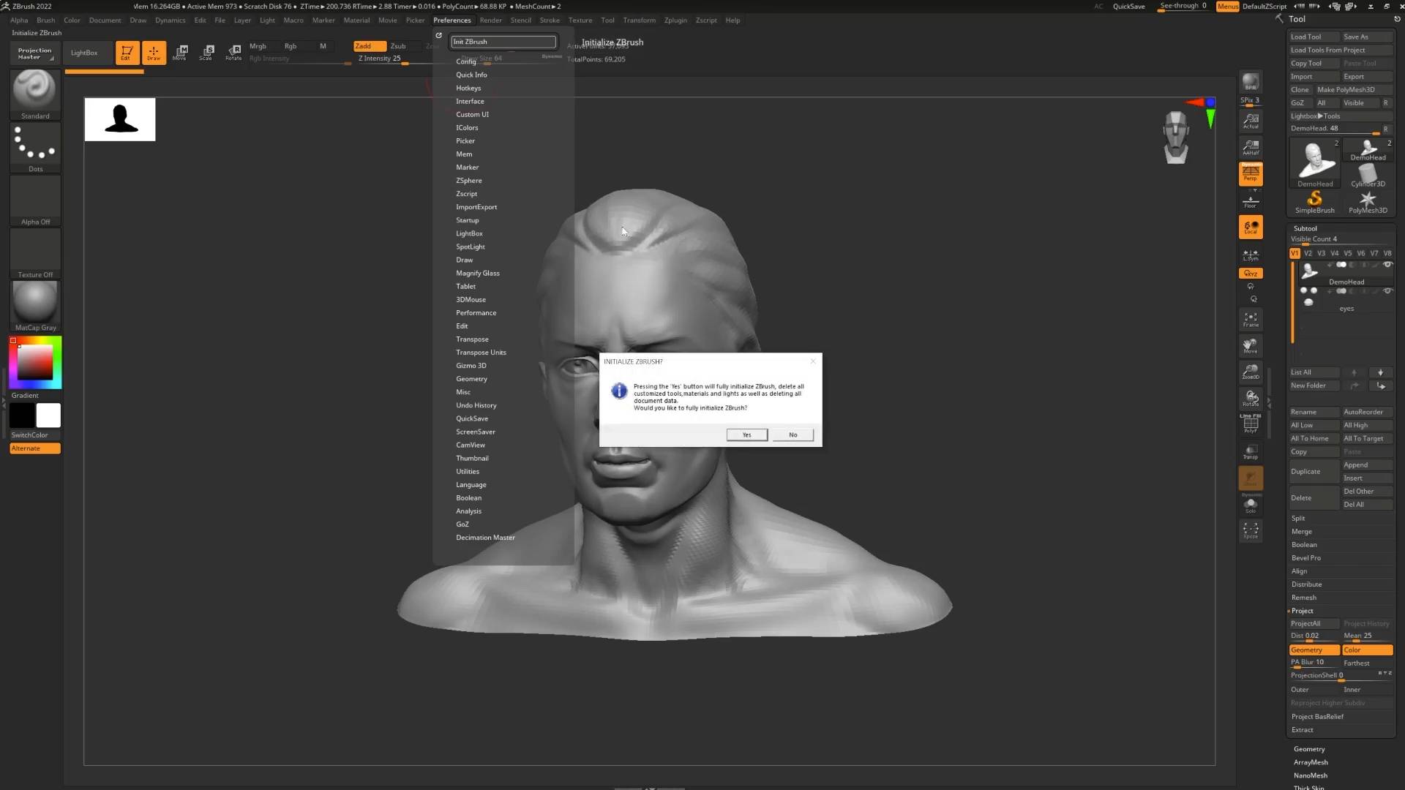The height and width of the screenshot is (790, 1405).
Task: Click the main color picker square
Action: pos(34,362)
